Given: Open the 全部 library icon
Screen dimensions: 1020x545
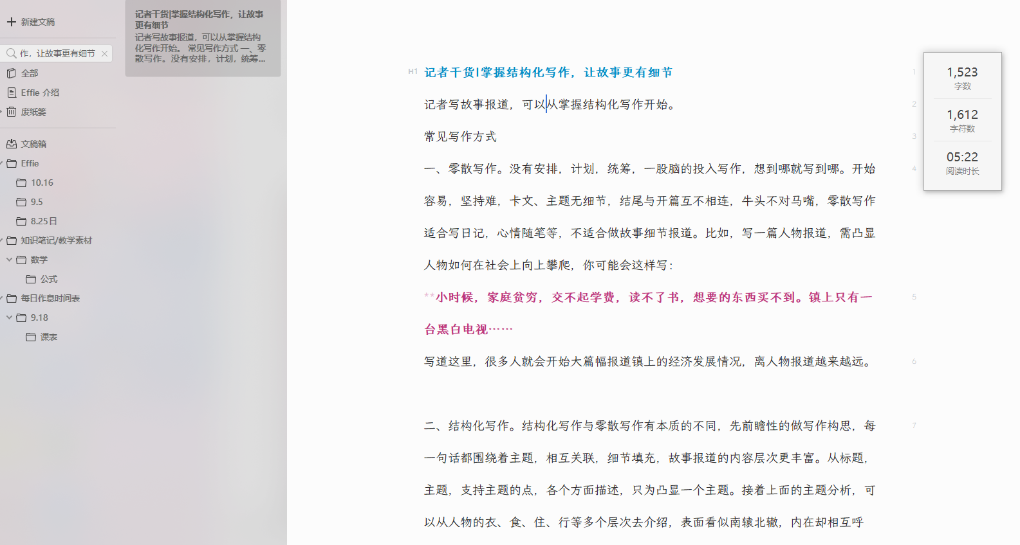Looking at the screenshot, I should click(x=12, y=73).
